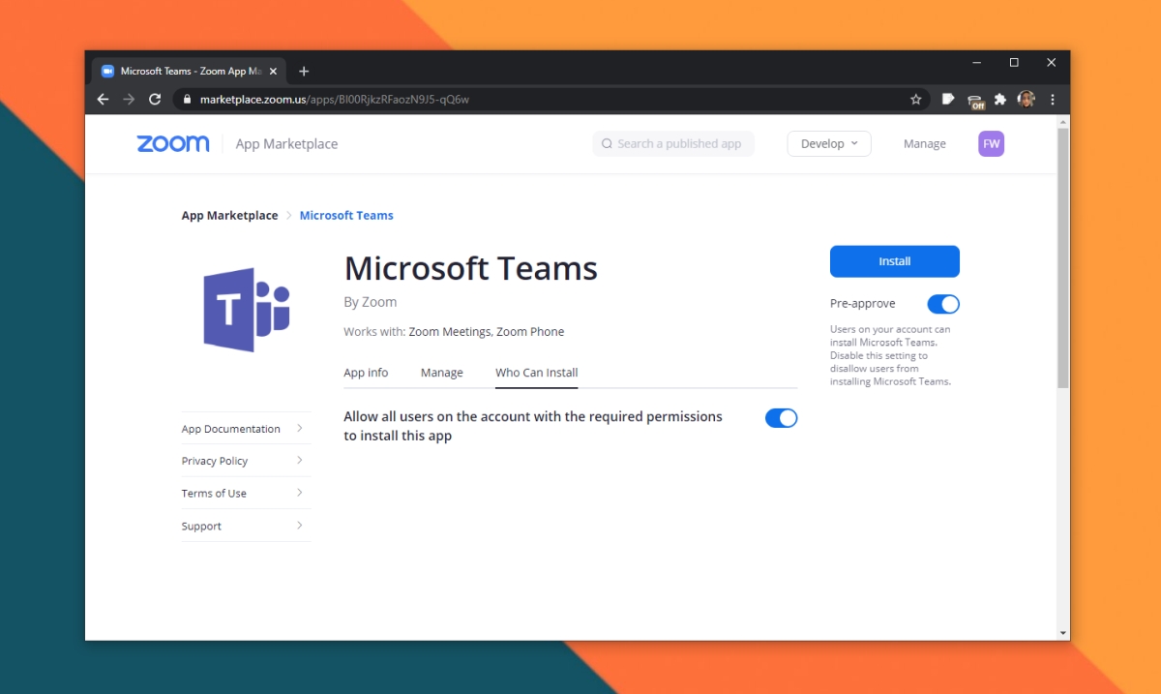Viewport: 1161px width, 694px height.
Task: Open the note-taking extension icon
Action: pyautogui.click(x=948, y=100)
